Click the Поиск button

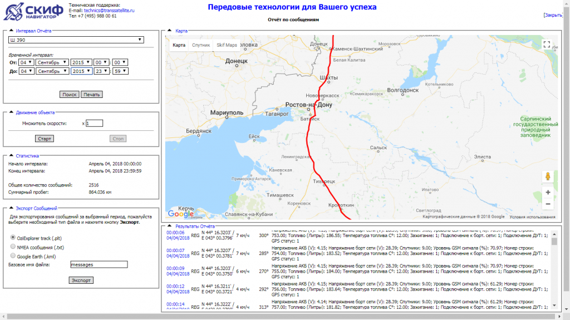pyautogui.click(x=69, y=95)
